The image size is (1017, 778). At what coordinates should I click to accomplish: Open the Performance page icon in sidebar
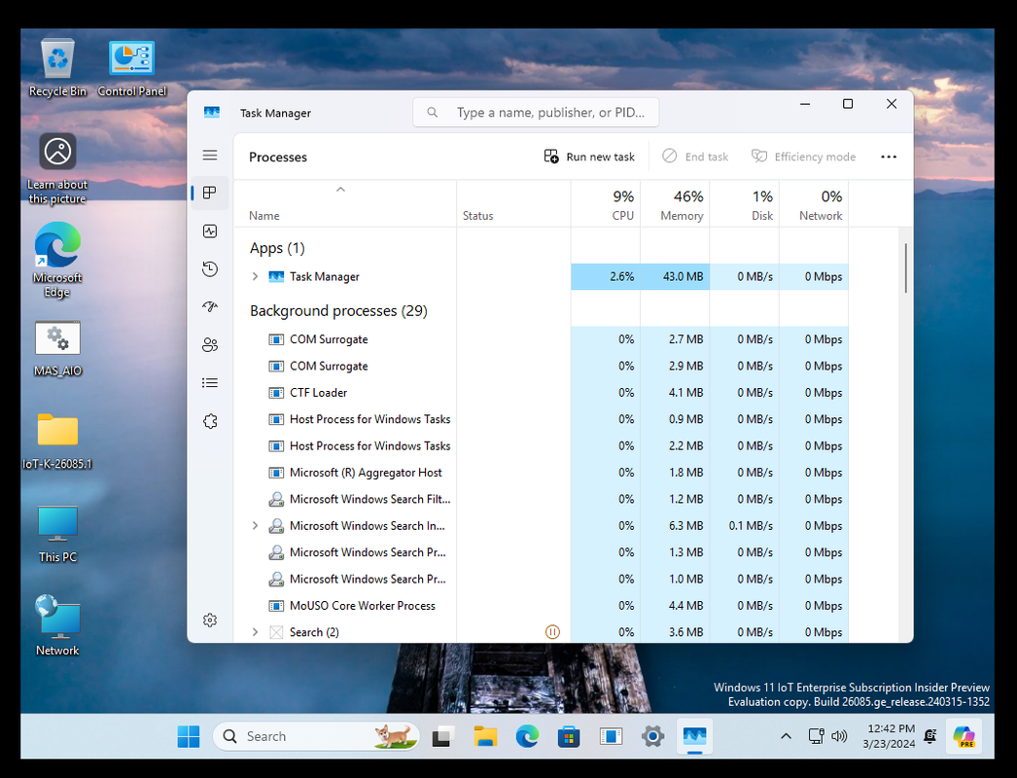(x=209, y=231)
